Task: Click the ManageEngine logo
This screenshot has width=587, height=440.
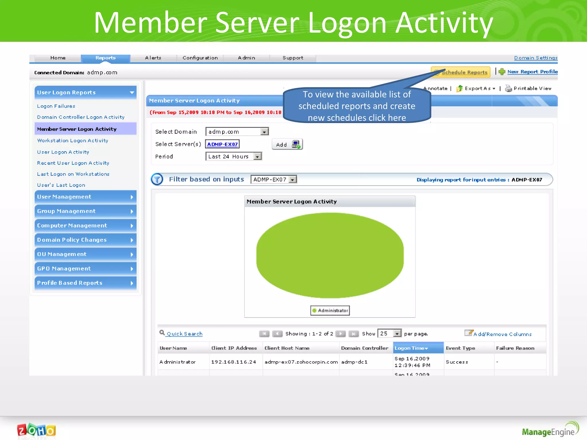Action: (x=550, y=429)
